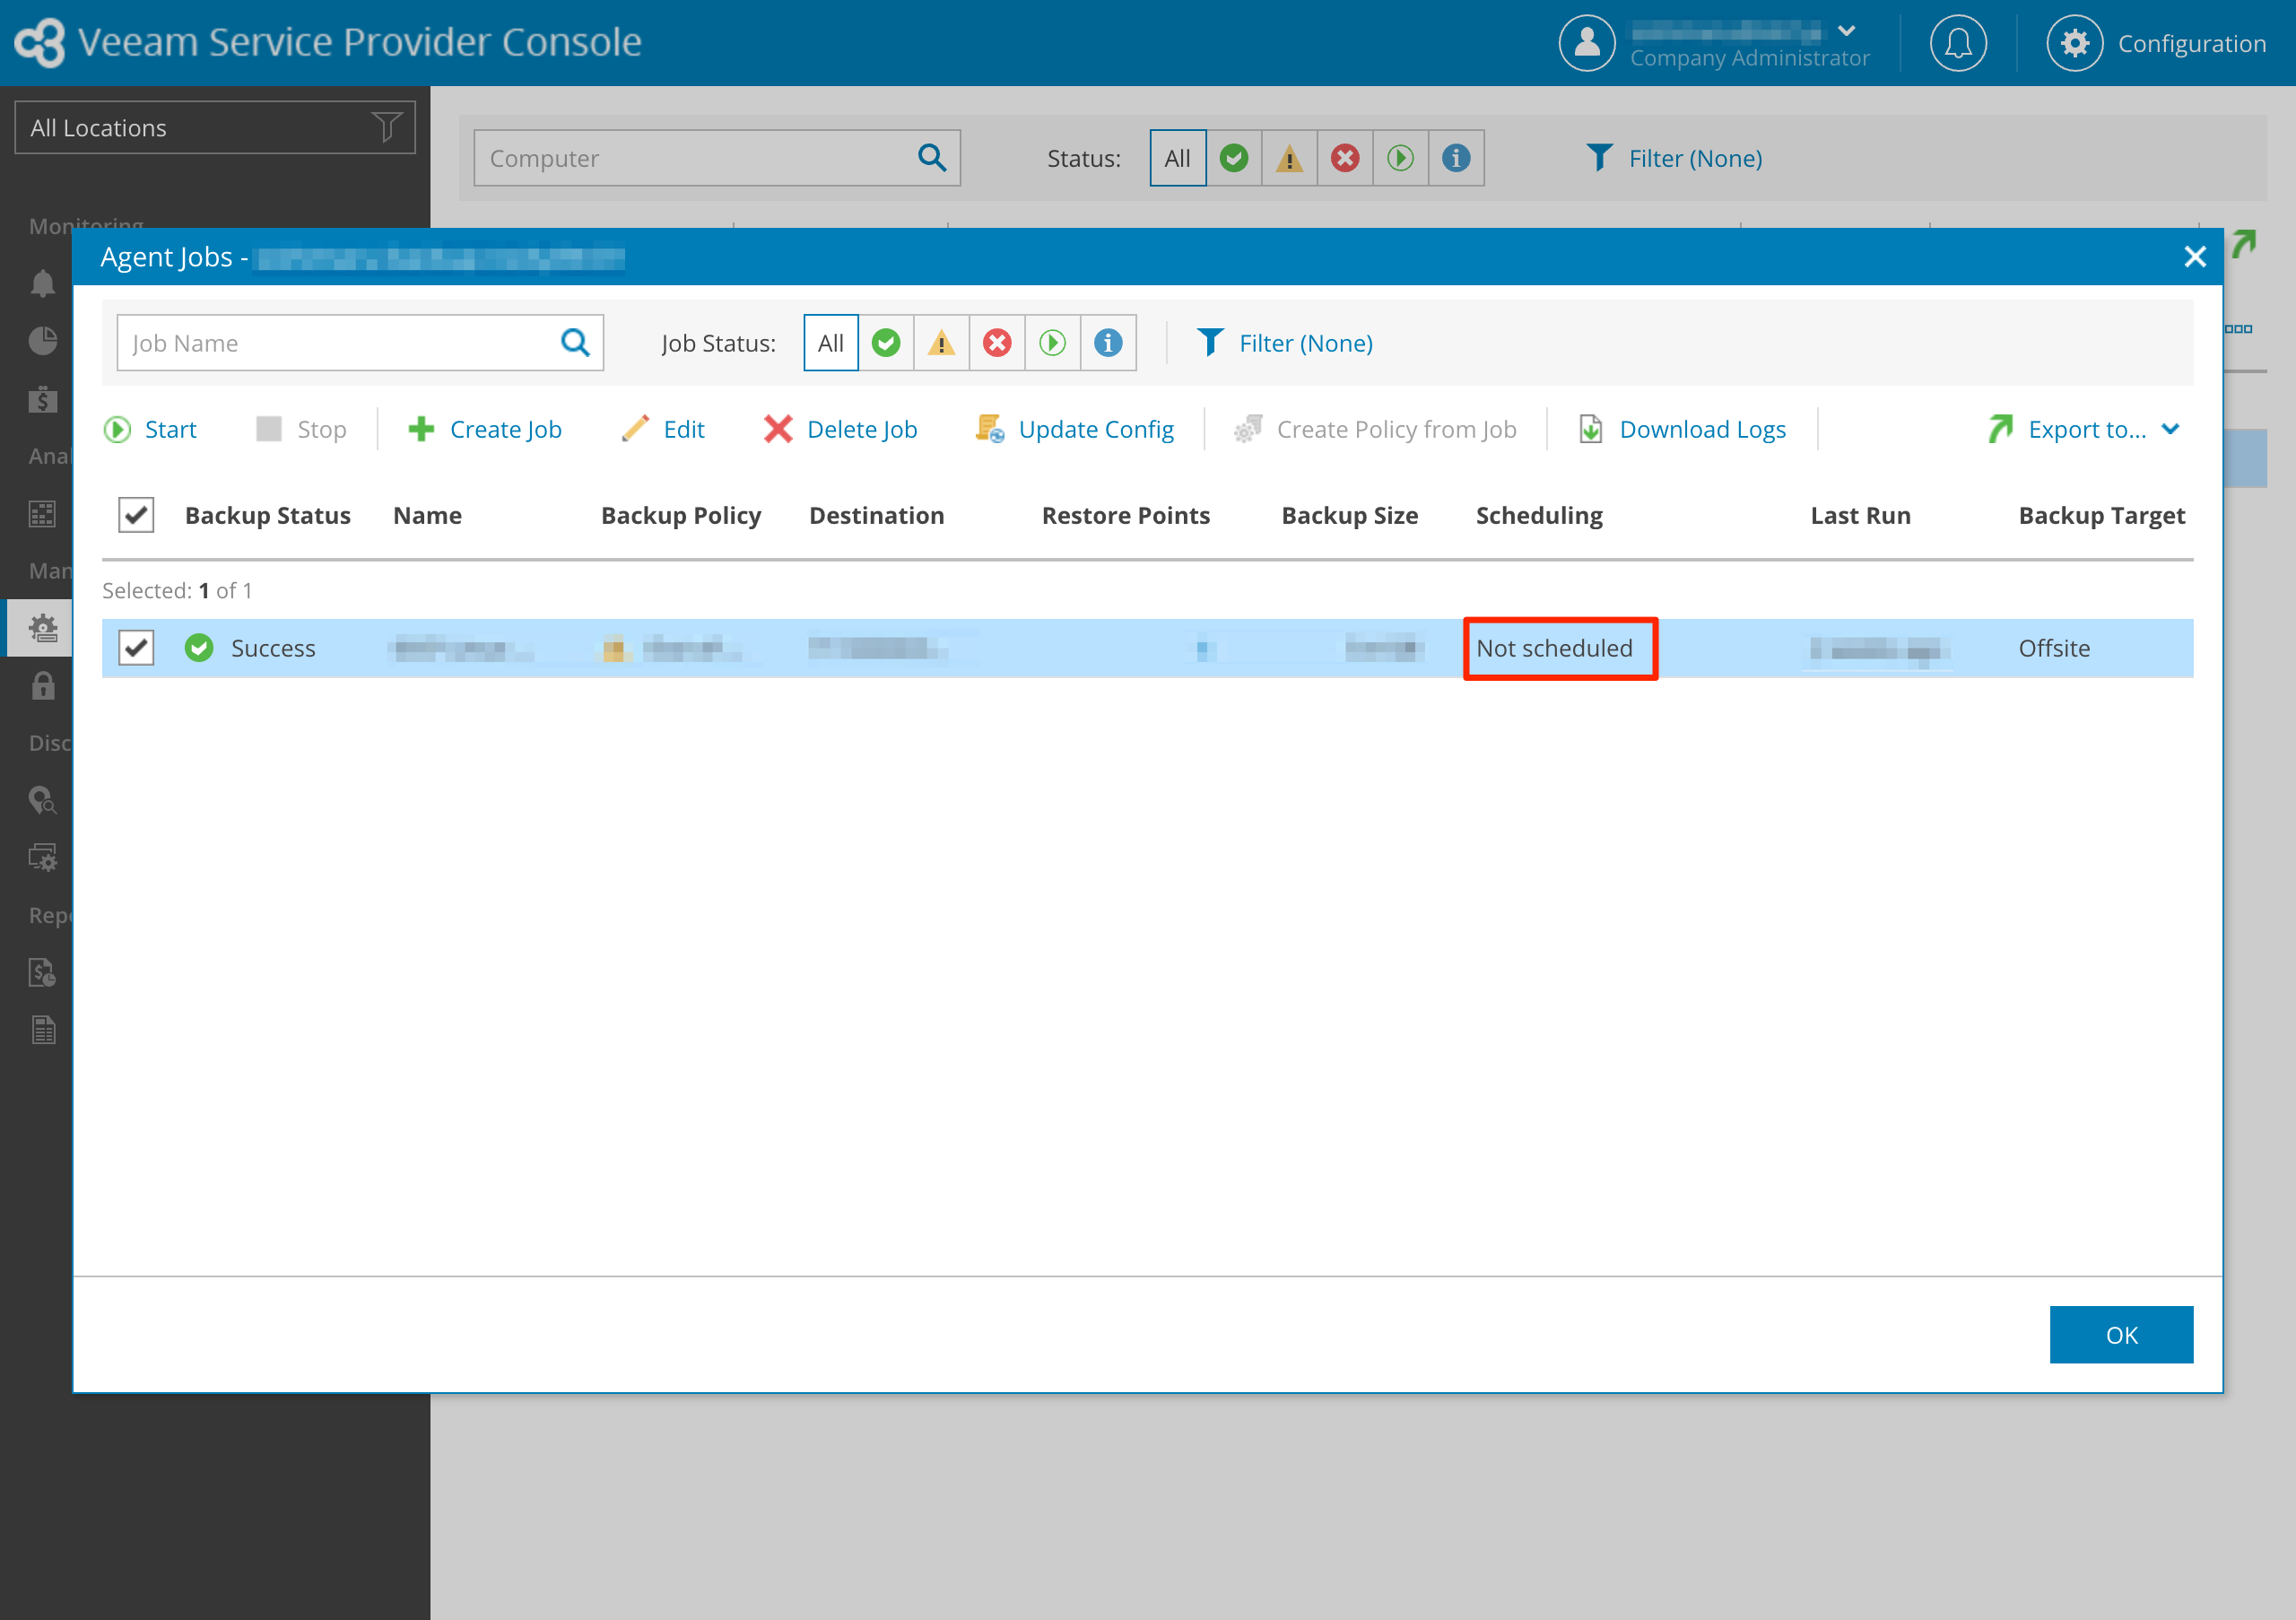Click the background page green export arrow icon
This screenshot has width=2296, height=1620.
2245,243
